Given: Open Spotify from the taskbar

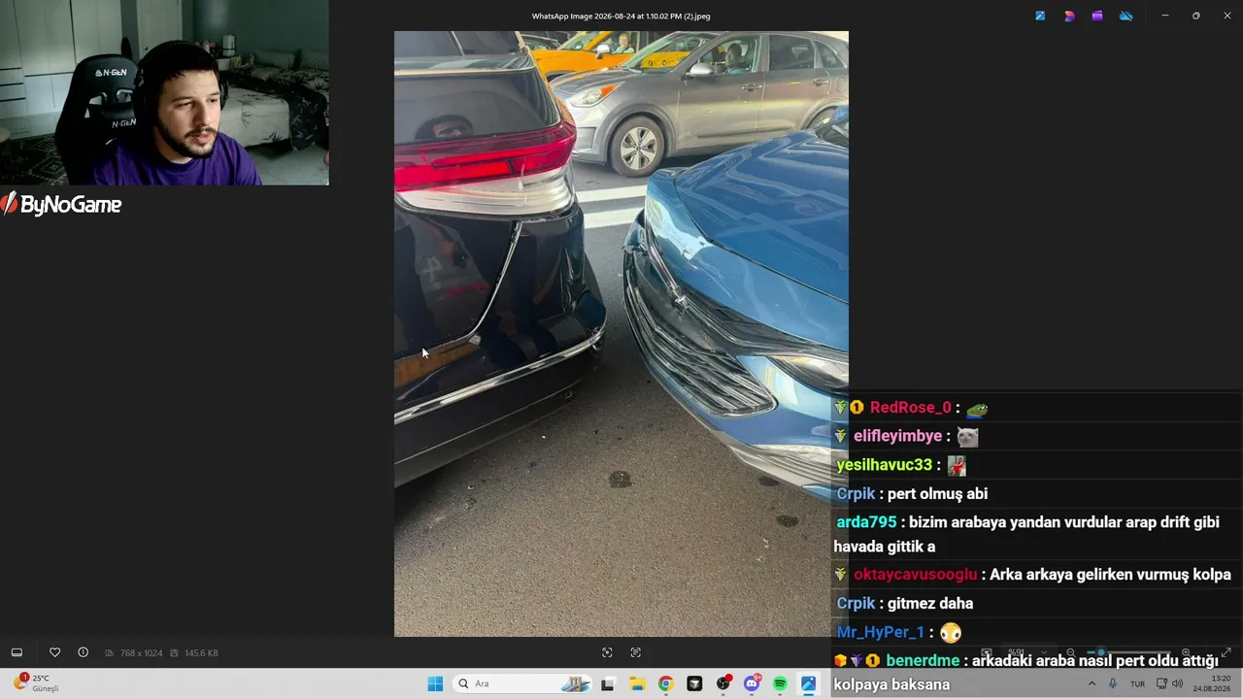Looking at the screenshot, I should tap(780, 683).
